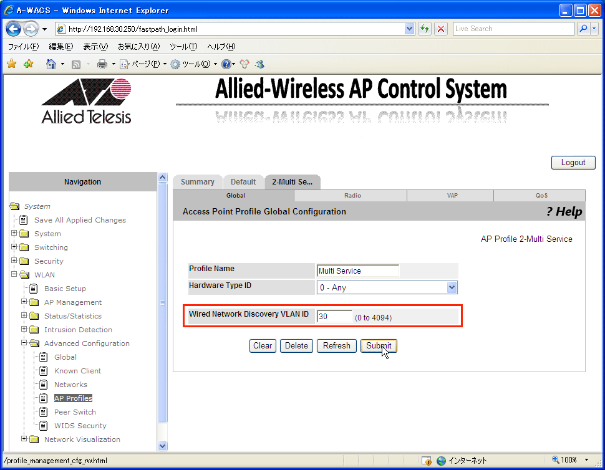Switch to the Summary tab
This screenshot has width=605, height=470.
point(198,182)
